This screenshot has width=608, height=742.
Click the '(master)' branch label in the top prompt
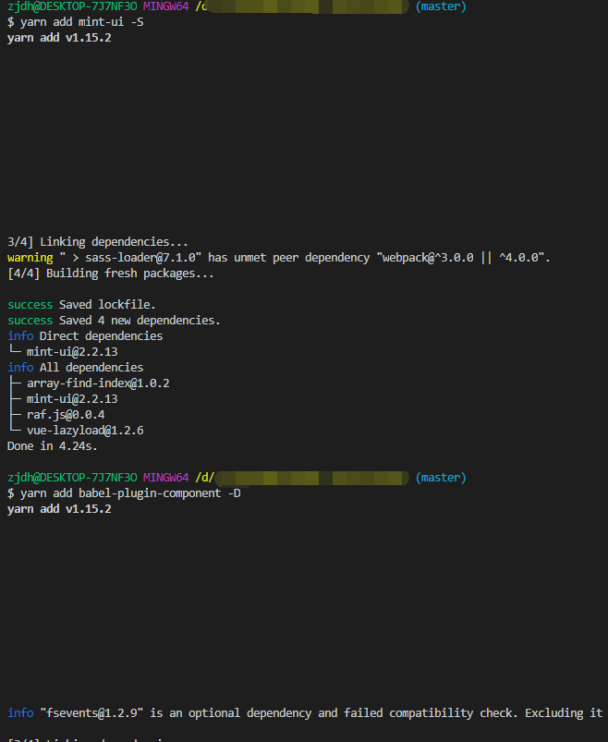point(441,6)
